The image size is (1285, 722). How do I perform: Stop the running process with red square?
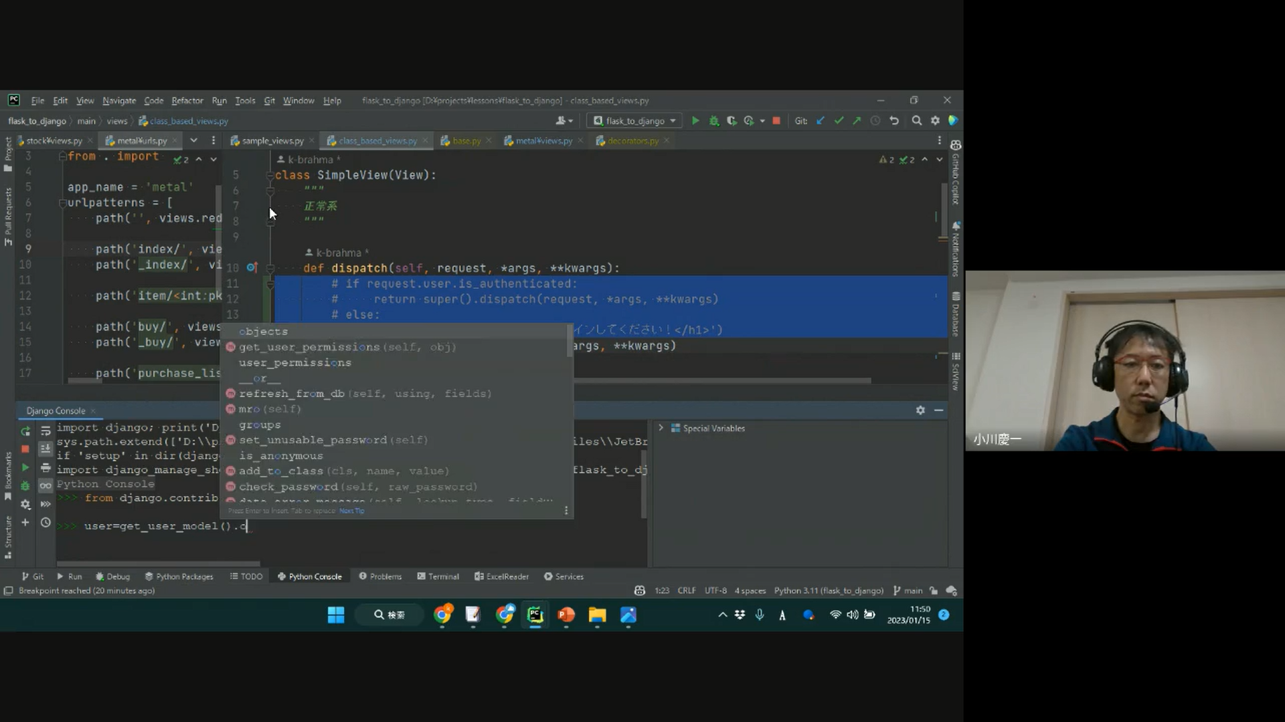pos(776,121)
